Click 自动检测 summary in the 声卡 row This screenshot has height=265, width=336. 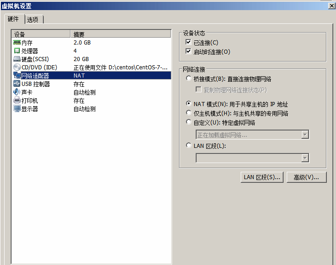[84, 92]
